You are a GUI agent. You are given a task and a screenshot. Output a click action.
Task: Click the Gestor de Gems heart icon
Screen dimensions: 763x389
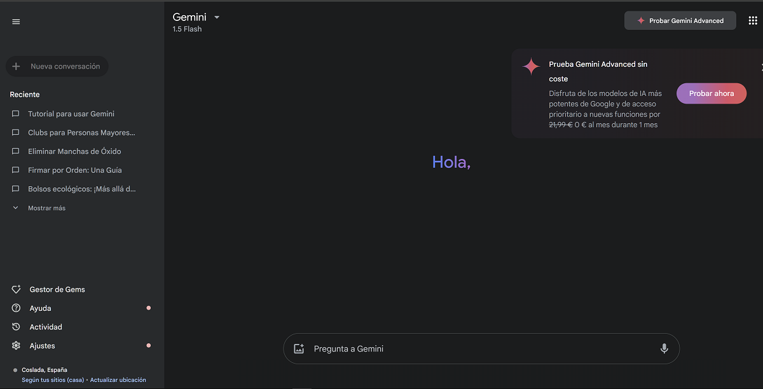(17, 289)
